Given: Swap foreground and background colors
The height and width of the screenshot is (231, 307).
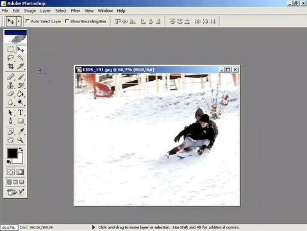Looking at the screenshot, I should pyautogui.click(x=21, y=150).
